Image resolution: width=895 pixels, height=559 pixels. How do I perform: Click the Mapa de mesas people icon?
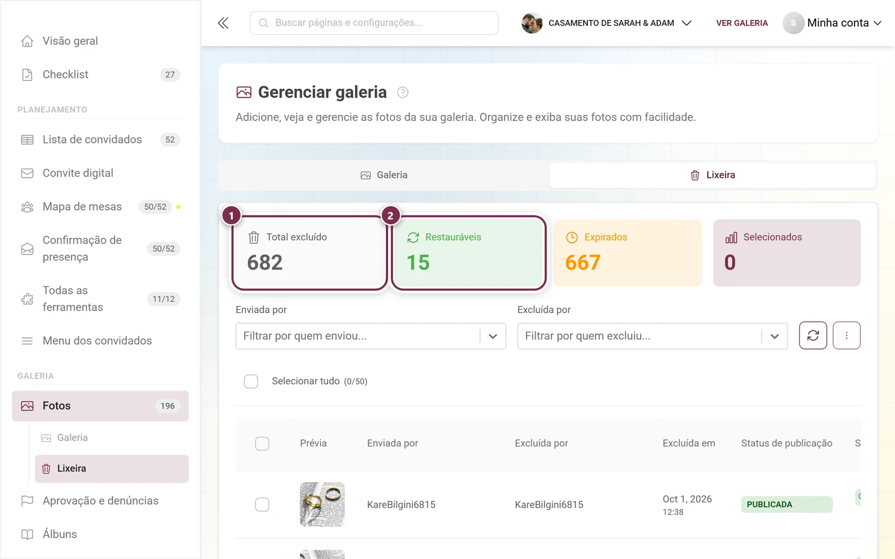coord(27,207)
